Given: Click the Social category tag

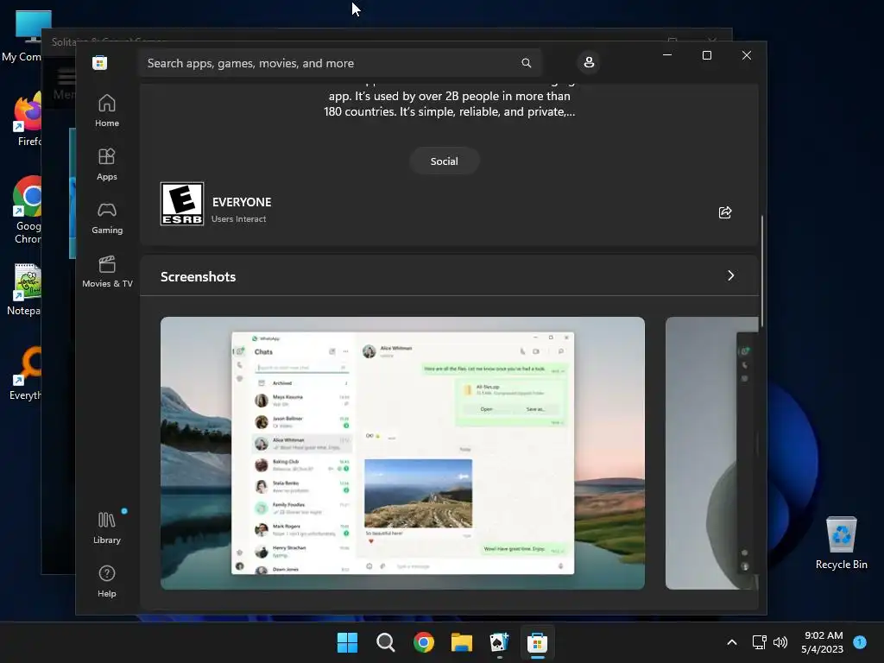Looking at the screenshot, I should point(445,161).
